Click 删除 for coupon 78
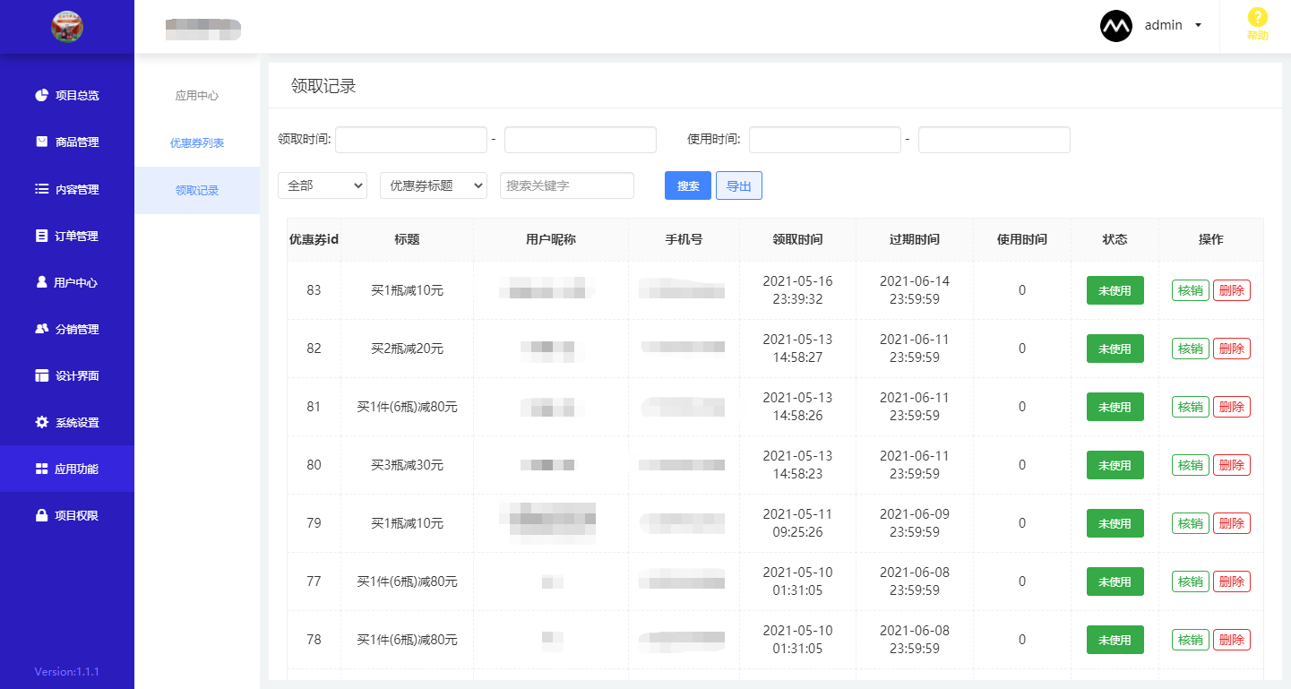Viewport: 1291px width, 689px height. (x=1232, y=640)
